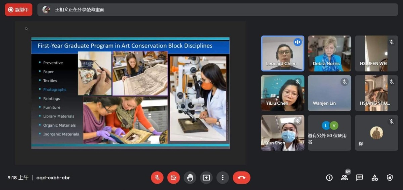Open the tile showing 50 other users
Screen dimensions: 403x190
329,133
